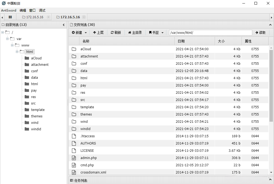This screenshot has height=184, width=274.
Task: Click attachment folder icon in file list
Action: tap(74, 56)
